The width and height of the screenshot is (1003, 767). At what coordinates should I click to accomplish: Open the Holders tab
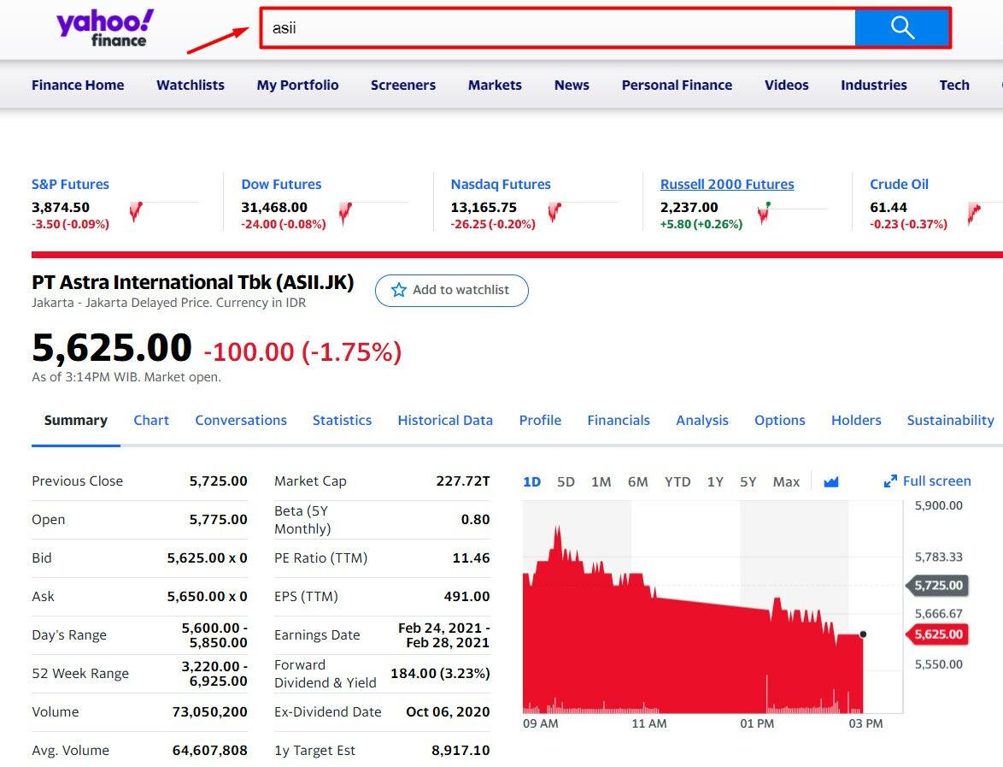click(856, 421)
